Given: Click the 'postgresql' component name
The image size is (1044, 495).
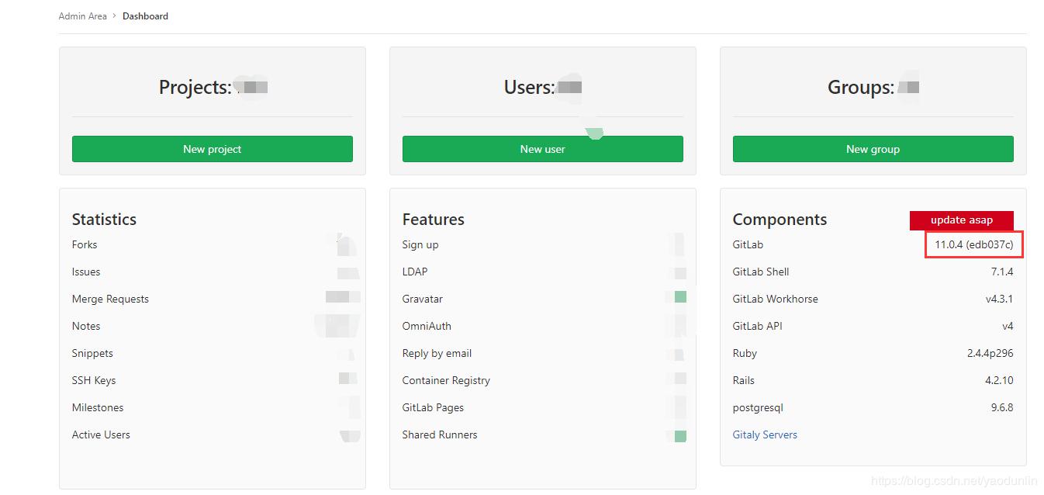Looking at the screenshot, I should click(x=758, y=407).
